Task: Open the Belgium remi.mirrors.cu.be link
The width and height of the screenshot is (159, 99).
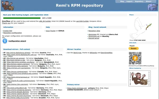Action: point(16,60)
